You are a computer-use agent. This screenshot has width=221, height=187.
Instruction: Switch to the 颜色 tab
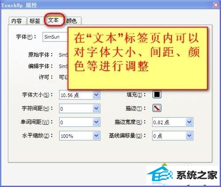click(72, 21)
